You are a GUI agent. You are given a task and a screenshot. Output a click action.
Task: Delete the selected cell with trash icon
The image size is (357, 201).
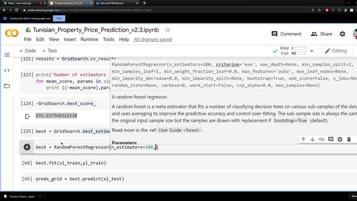pos(349,139)
